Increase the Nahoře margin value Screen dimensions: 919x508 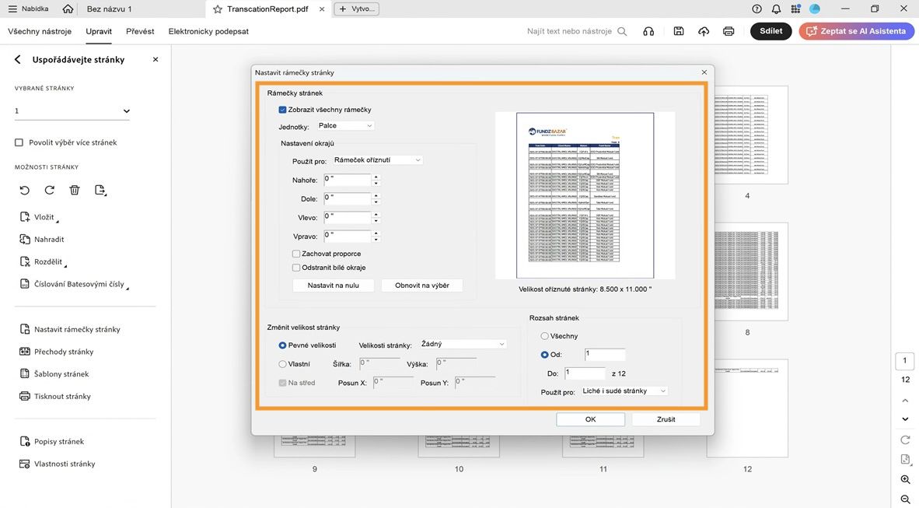pyautogui.click(x=376, y=177)
